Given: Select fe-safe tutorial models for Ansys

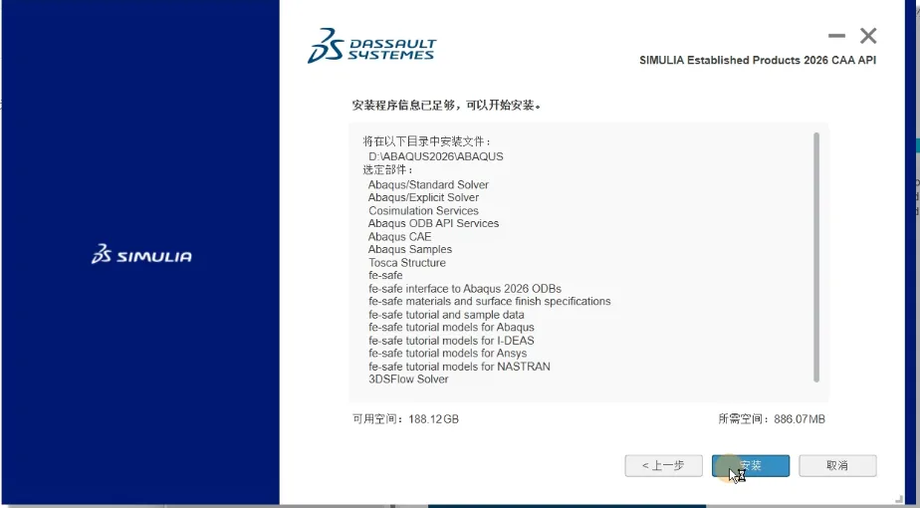Looking at the screenshot, I should click(x=448, y=354).
